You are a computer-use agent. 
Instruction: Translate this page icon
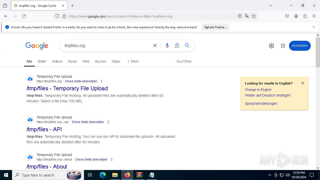tap(247, 16)
